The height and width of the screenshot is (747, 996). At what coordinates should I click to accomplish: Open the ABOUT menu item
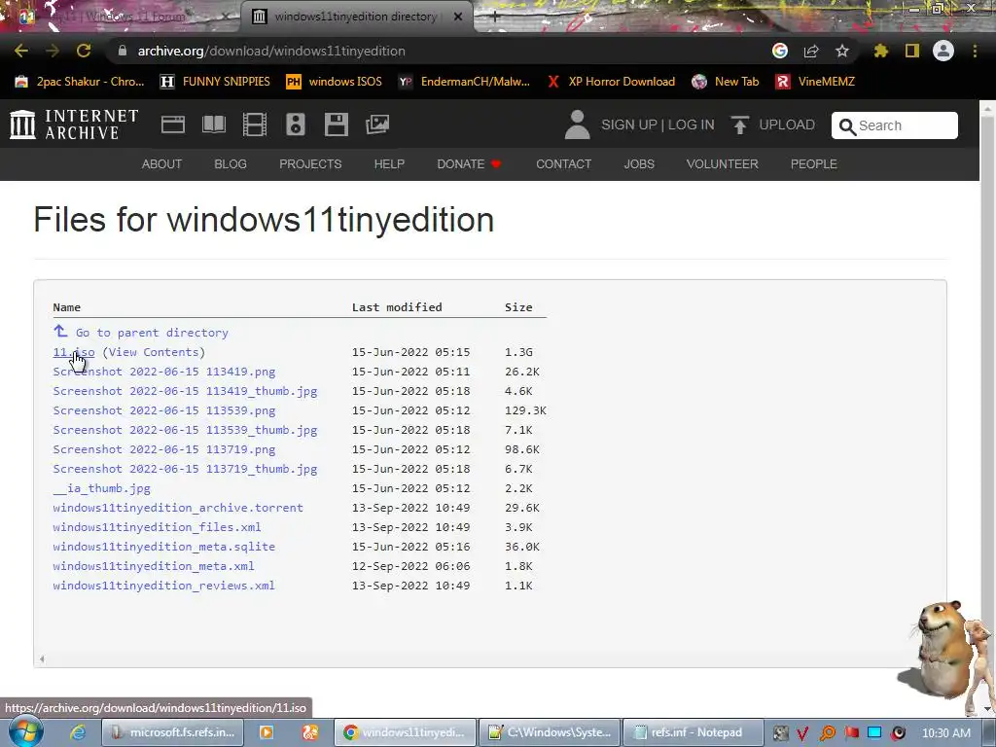(x=162, y=163)
